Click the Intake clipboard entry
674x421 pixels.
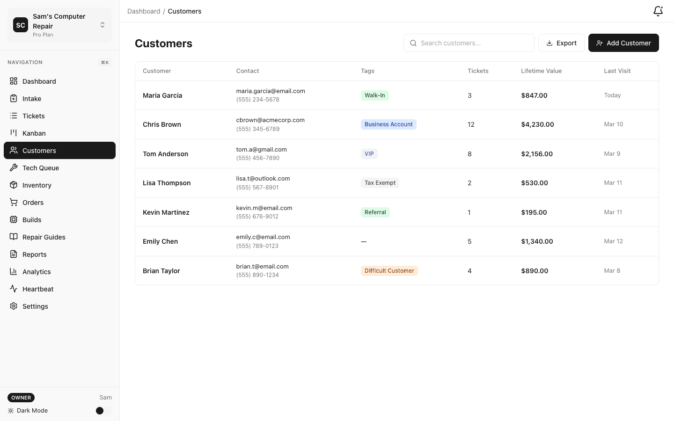(32, 98)
